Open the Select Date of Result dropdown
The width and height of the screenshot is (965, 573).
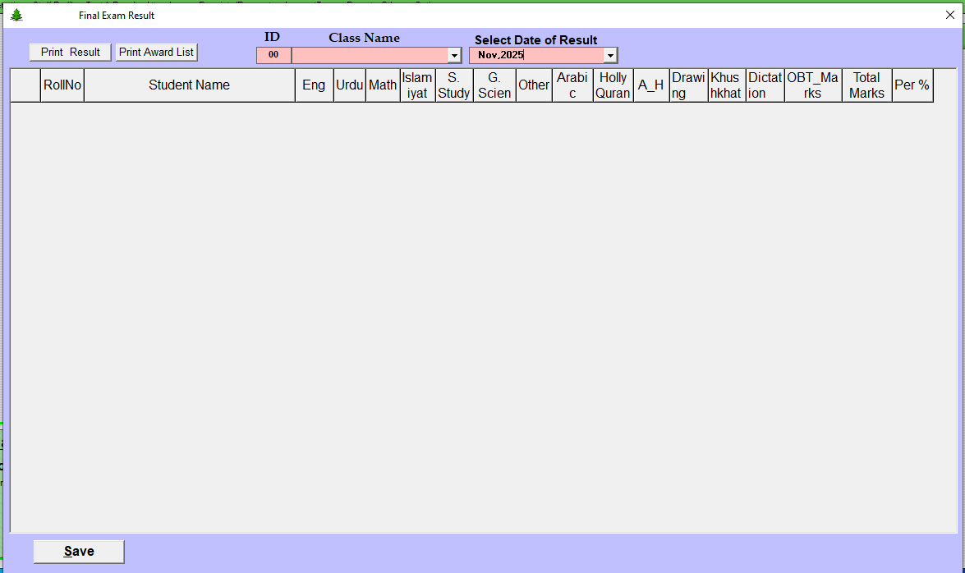pos(610,55)
